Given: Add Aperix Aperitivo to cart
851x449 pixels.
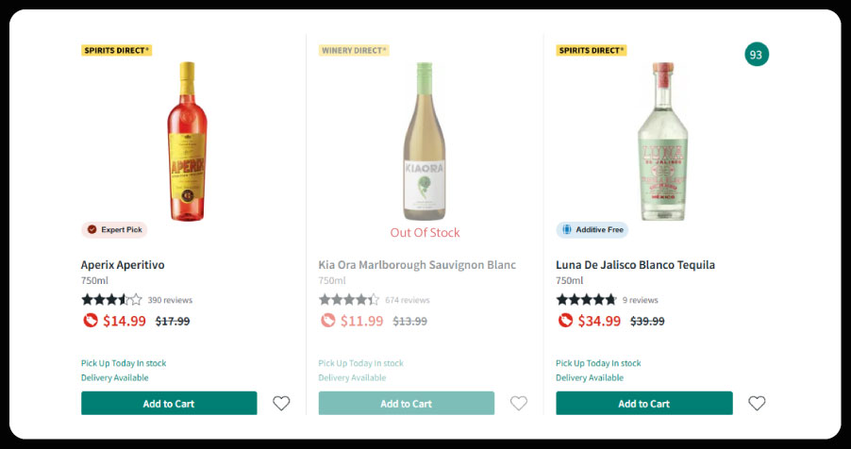Looking at the screenshot, I should 169,404.
